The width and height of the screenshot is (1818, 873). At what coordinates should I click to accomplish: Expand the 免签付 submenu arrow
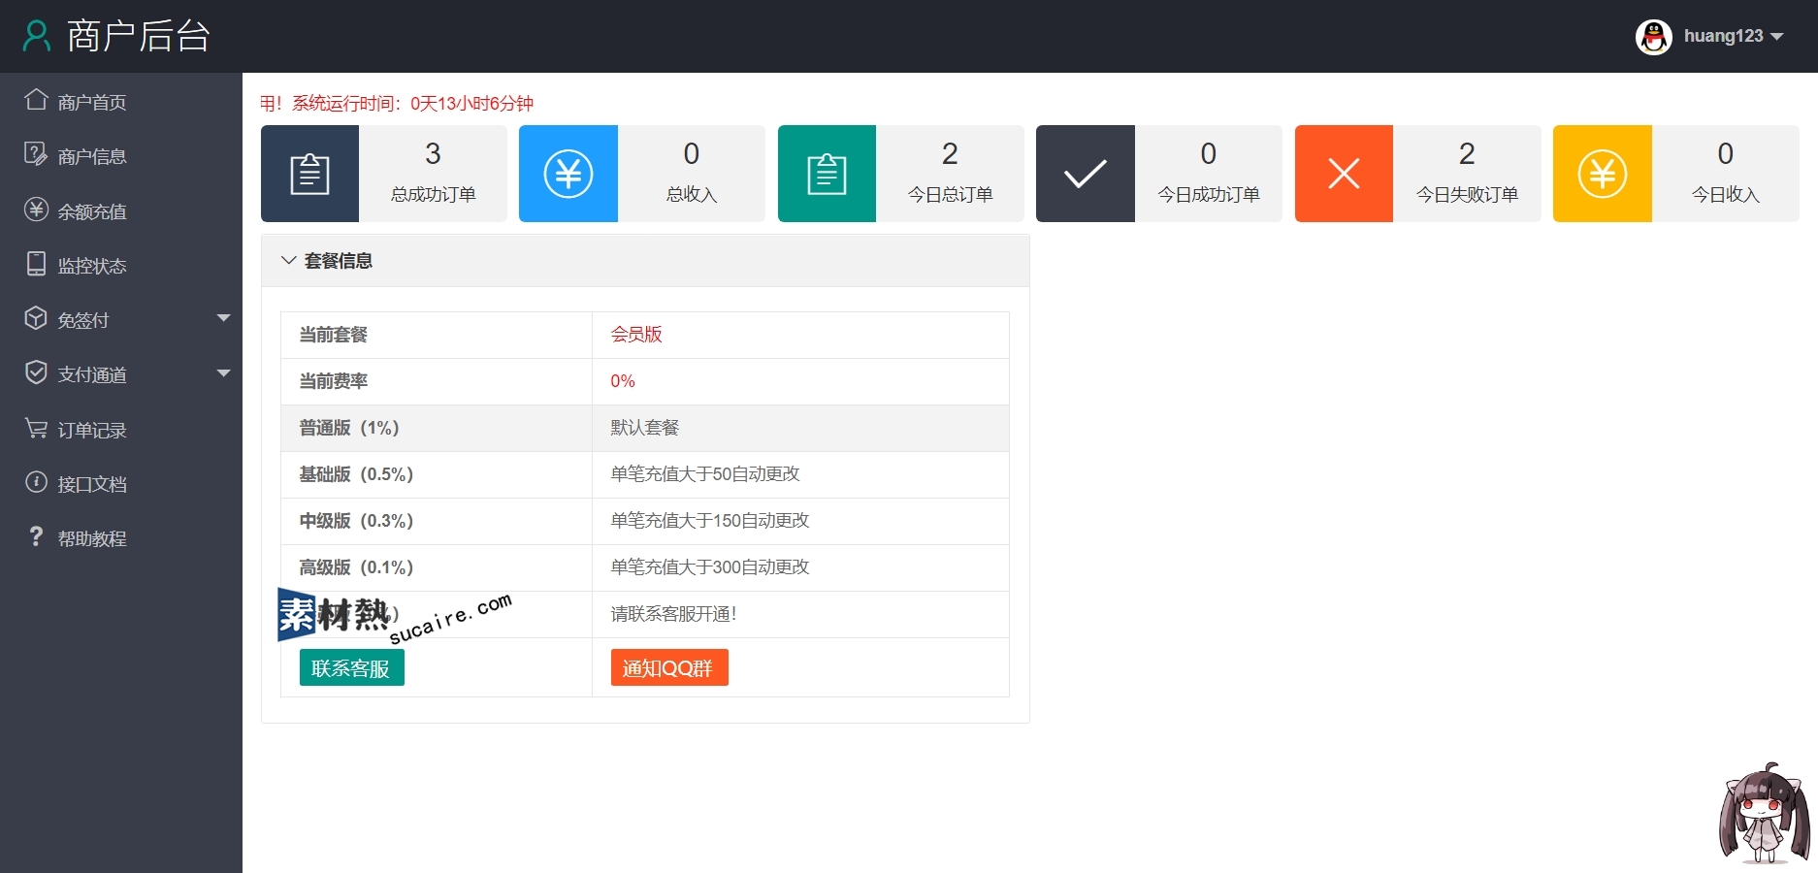pos(224,318)
